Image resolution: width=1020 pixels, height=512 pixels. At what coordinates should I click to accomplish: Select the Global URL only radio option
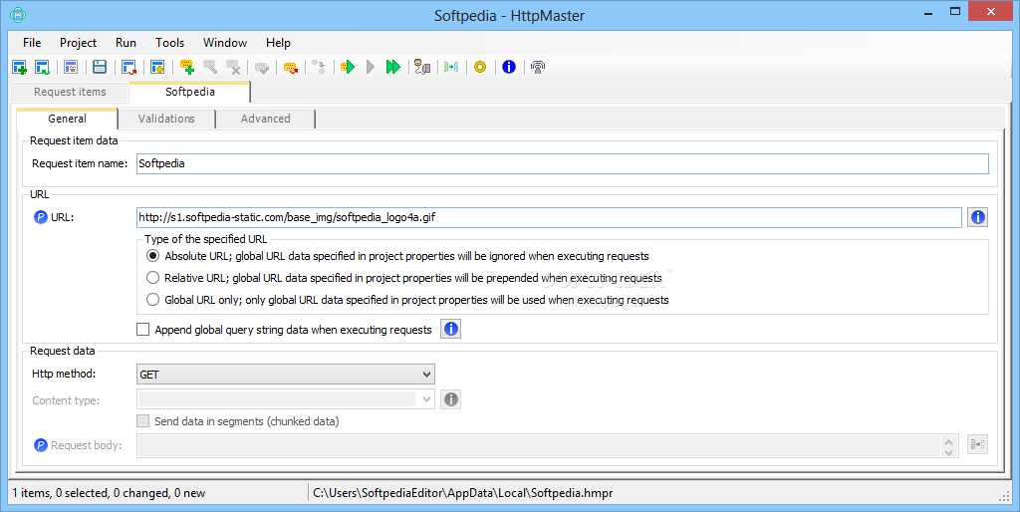152,300
